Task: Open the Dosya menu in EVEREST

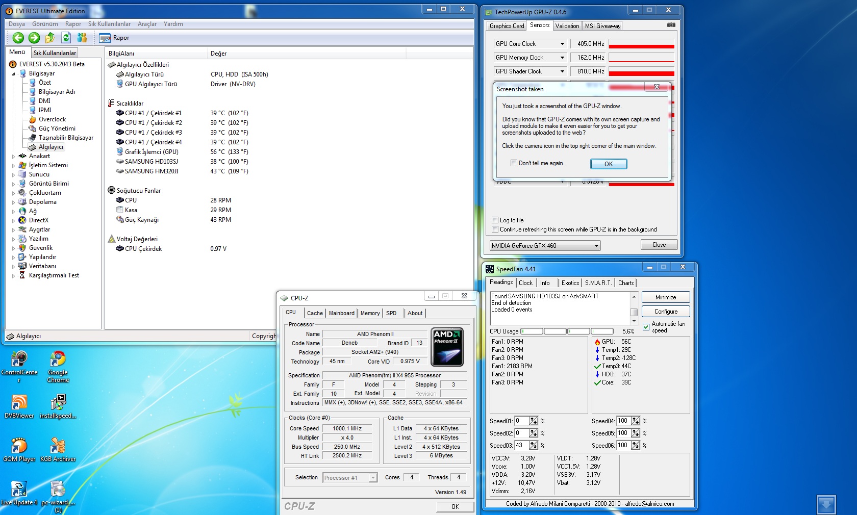Action: (17, 24)
